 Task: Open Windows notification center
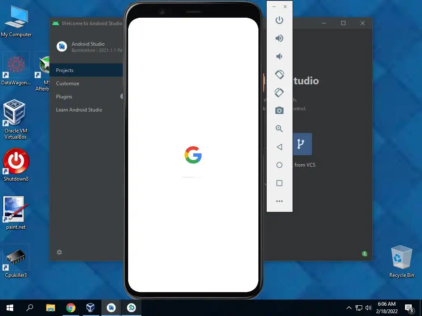pos(409,308)
